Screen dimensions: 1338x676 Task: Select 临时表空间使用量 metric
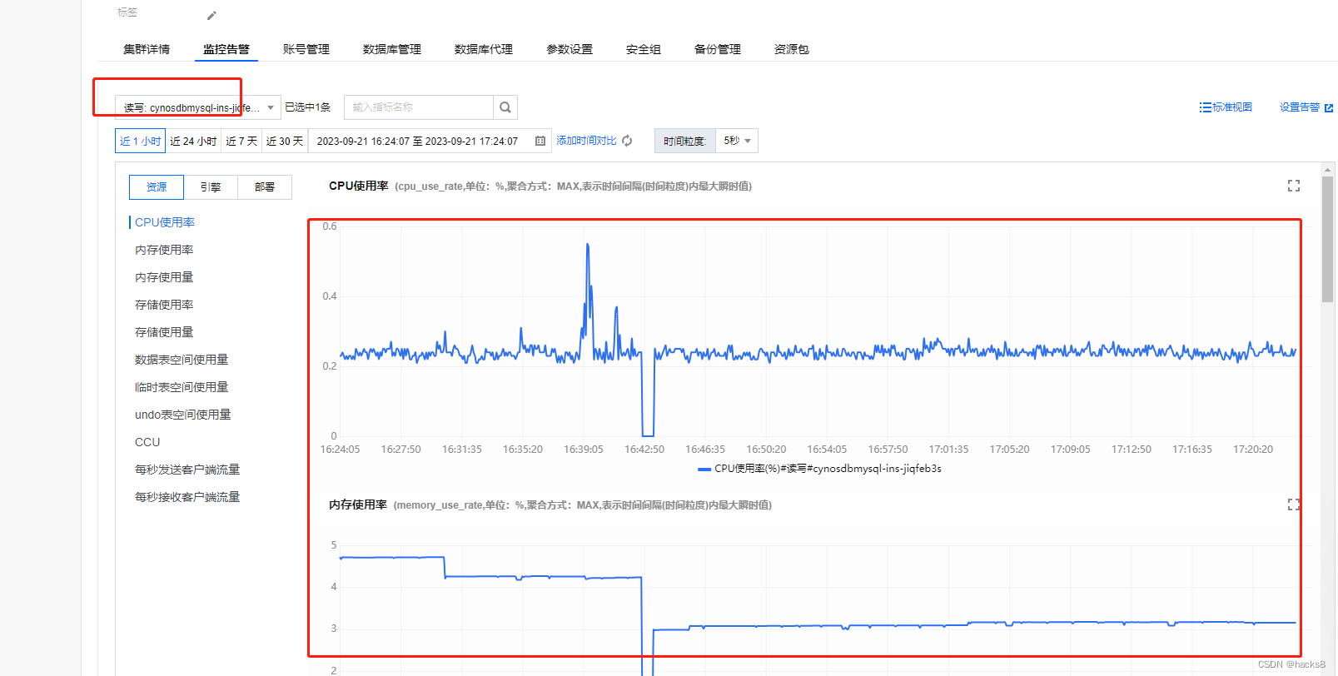point(182,387)
